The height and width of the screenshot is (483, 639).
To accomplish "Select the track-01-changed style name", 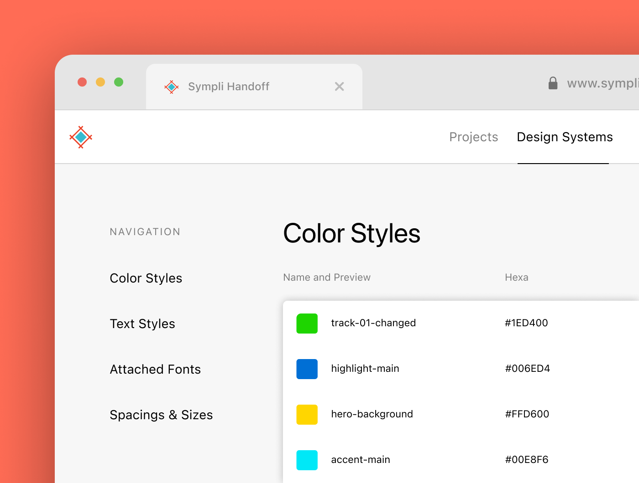I will coord(373,323).
